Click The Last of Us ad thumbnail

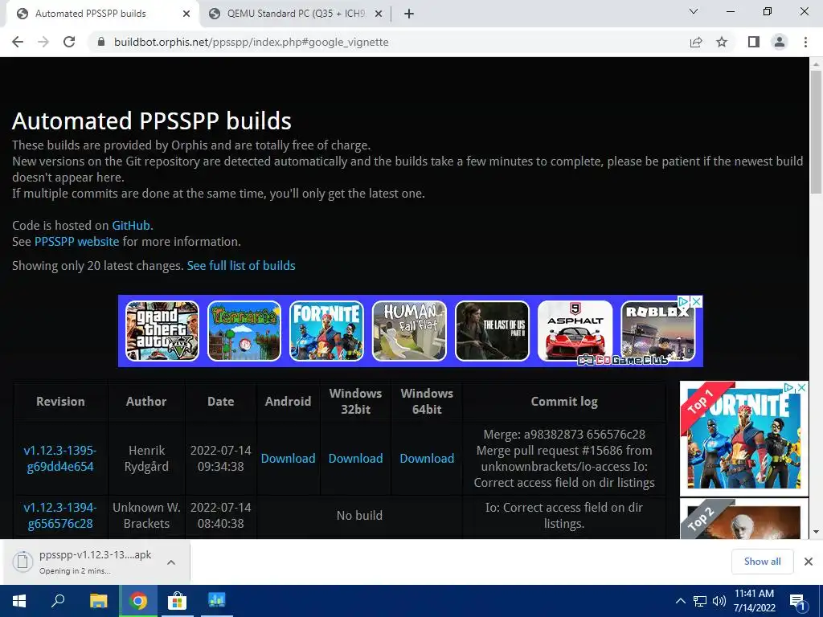(493, 330)
